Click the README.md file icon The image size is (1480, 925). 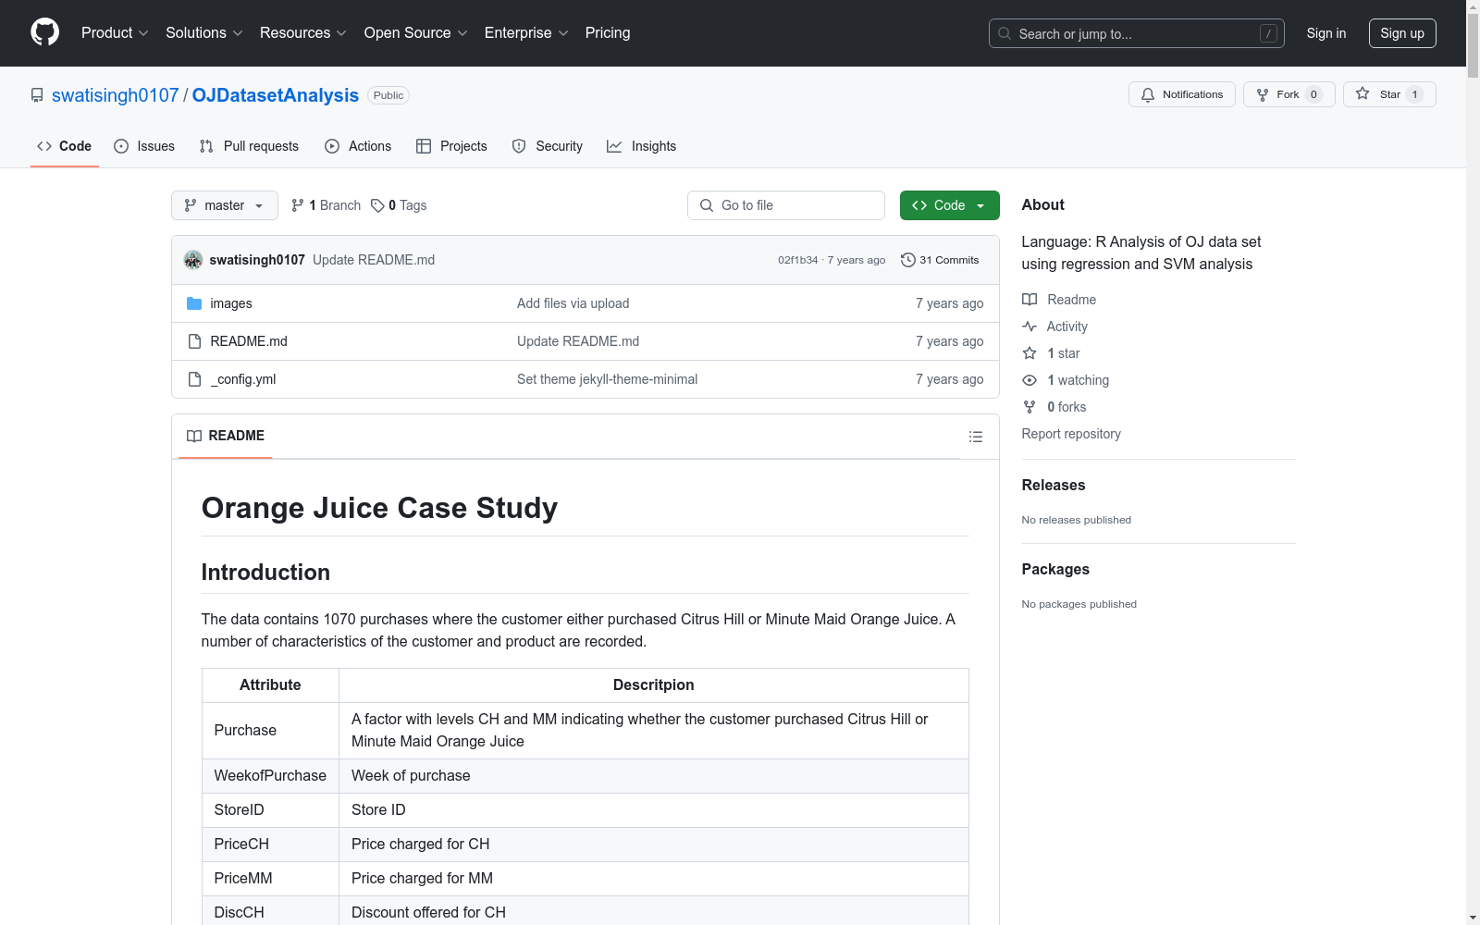click(194, 341)
